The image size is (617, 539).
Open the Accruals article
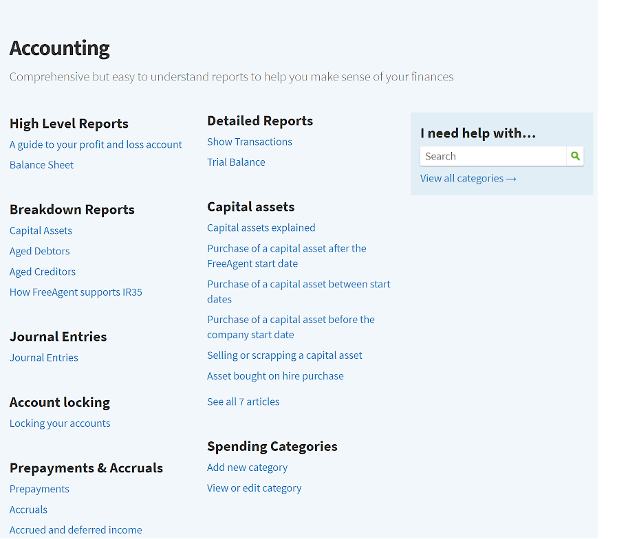pyautogui.click(x=28, y=509)
